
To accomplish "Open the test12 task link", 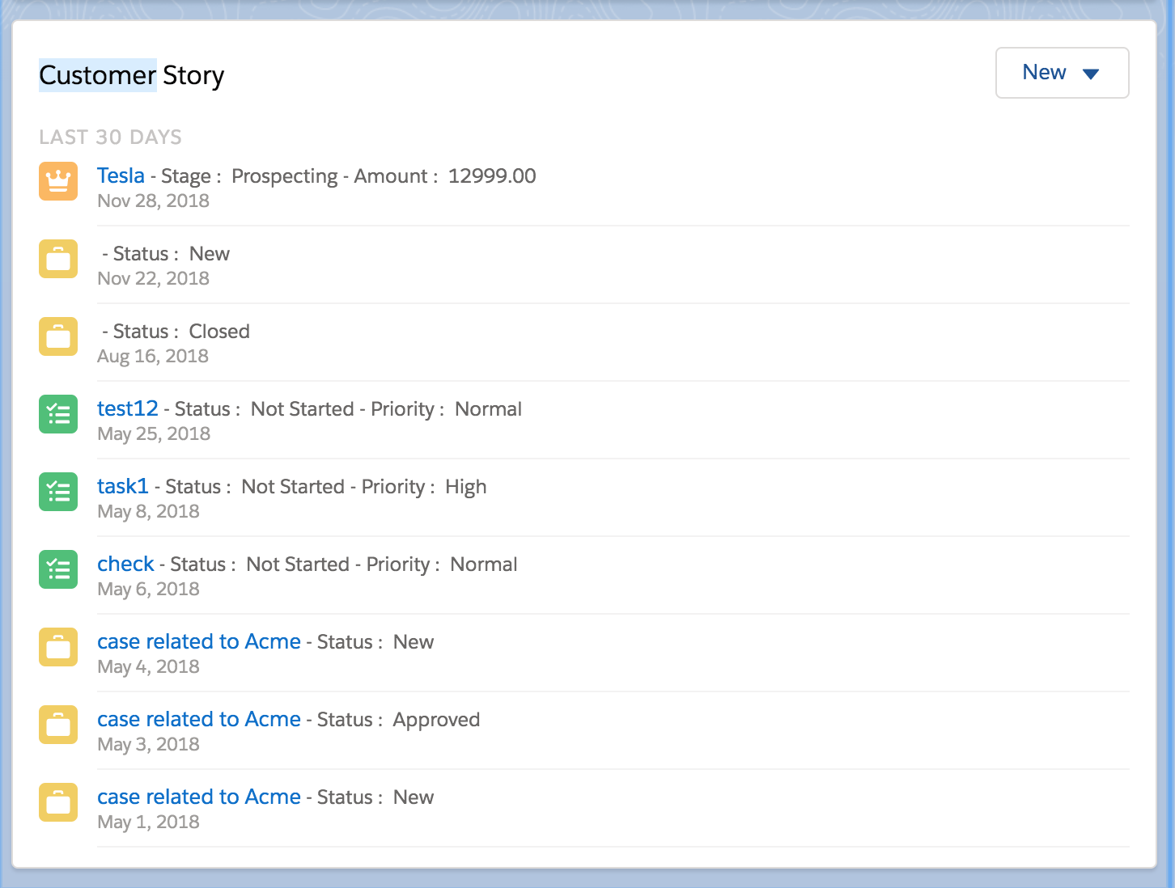I will coord(128,408).
